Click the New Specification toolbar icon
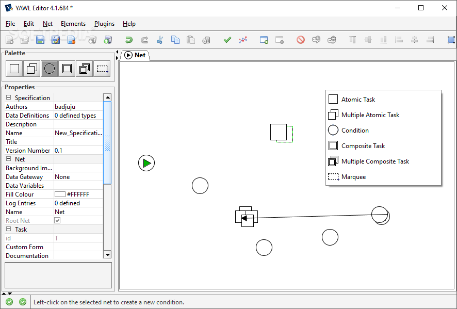The image size is (457, 309). click(10, 40)
